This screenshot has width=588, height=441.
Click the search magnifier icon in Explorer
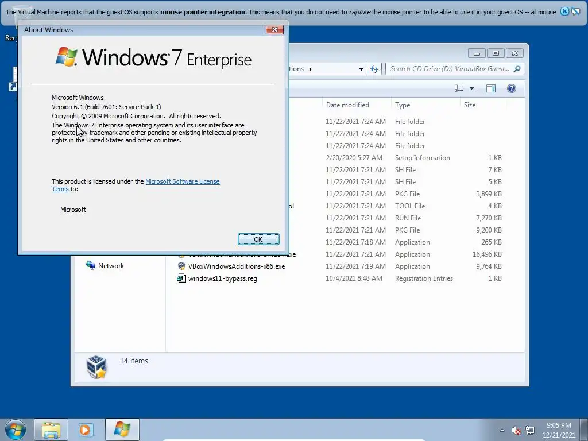pos(517,69)
